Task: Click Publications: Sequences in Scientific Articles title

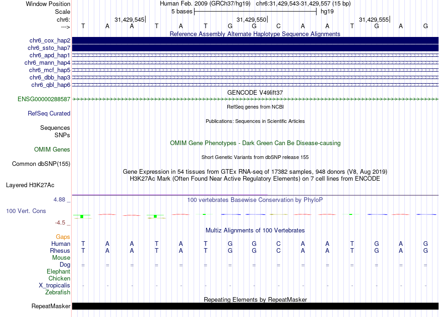Action: point(255,121)
